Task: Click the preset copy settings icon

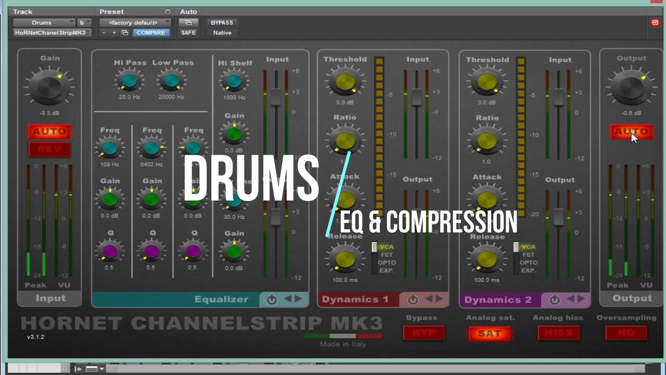Action: click(125, 32)
